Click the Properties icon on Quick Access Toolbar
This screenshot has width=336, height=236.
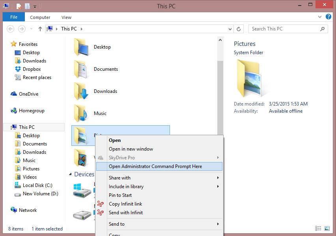tap(19, 6)
